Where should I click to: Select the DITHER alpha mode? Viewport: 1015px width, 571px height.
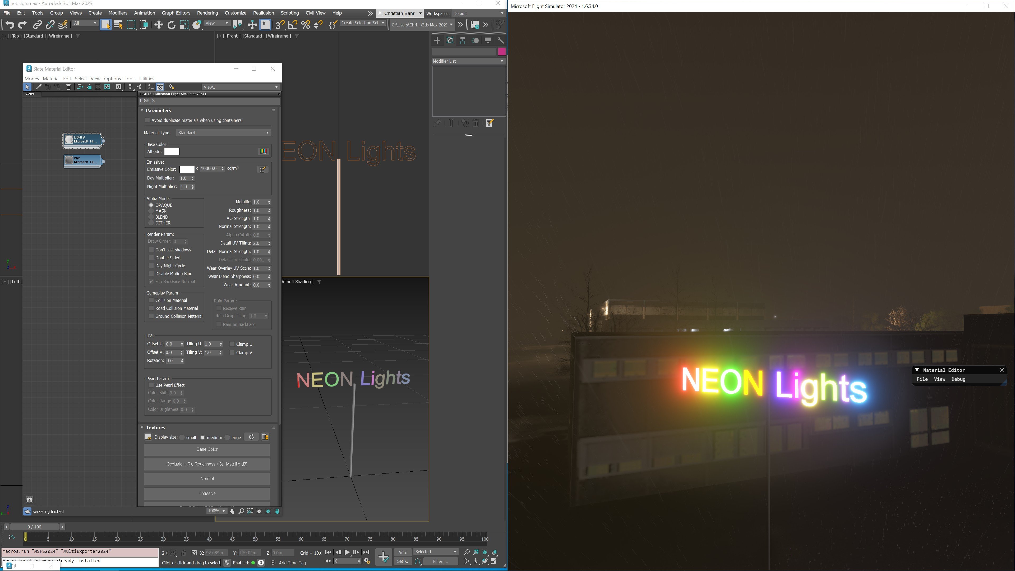point(151,223)
